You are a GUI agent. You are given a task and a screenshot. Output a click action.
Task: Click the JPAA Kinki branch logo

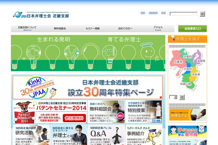pos(41,15)
